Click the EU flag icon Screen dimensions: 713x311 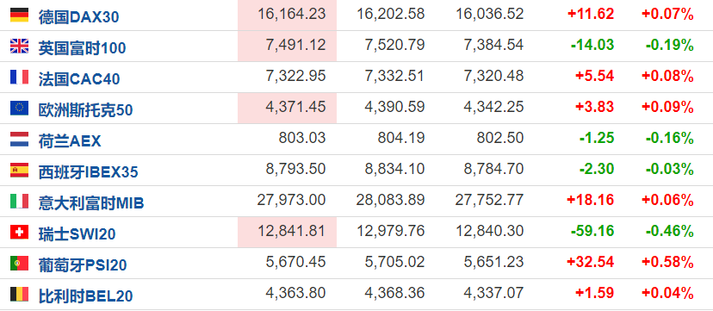point(19,108)
